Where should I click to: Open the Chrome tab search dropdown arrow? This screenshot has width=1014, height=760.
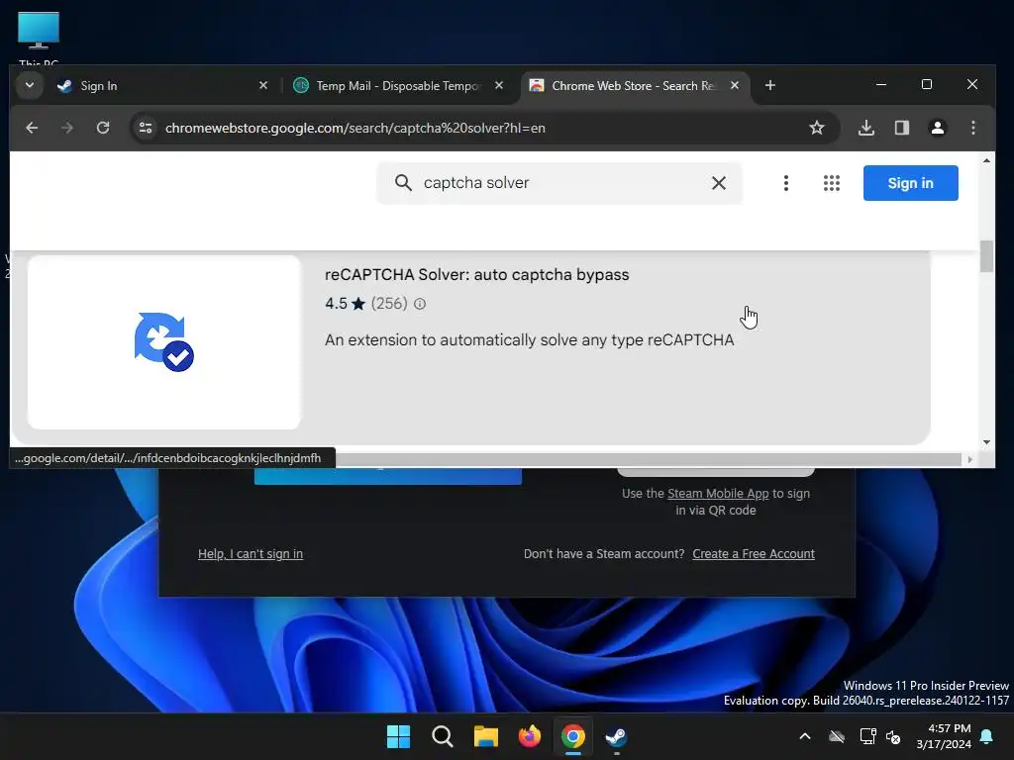click(x=29, y=85)
